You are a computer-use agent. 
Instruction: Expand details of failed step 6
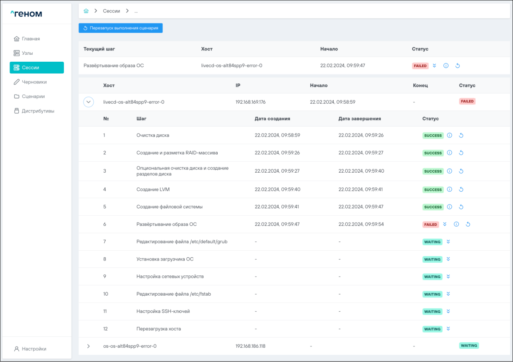pyautogui.click(x=445, y=224)
